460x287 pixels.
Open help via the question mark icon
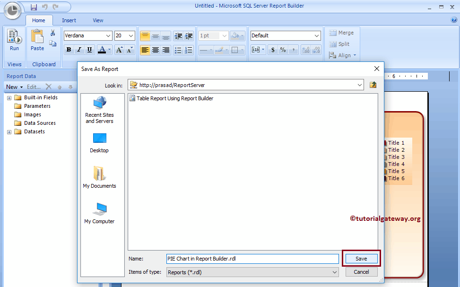(454, 20)
